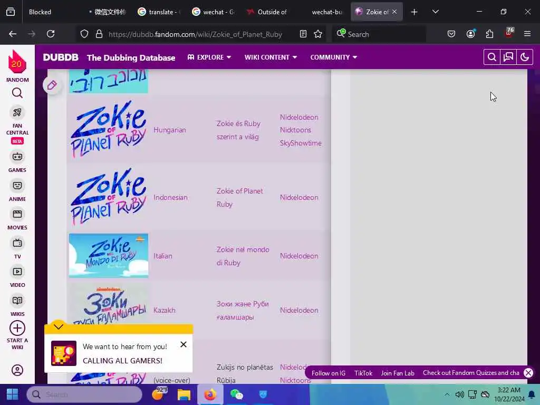Open wiki search magnifier in purple header
The height and width of the screenshot is (405, 540).
pos(492,57)
